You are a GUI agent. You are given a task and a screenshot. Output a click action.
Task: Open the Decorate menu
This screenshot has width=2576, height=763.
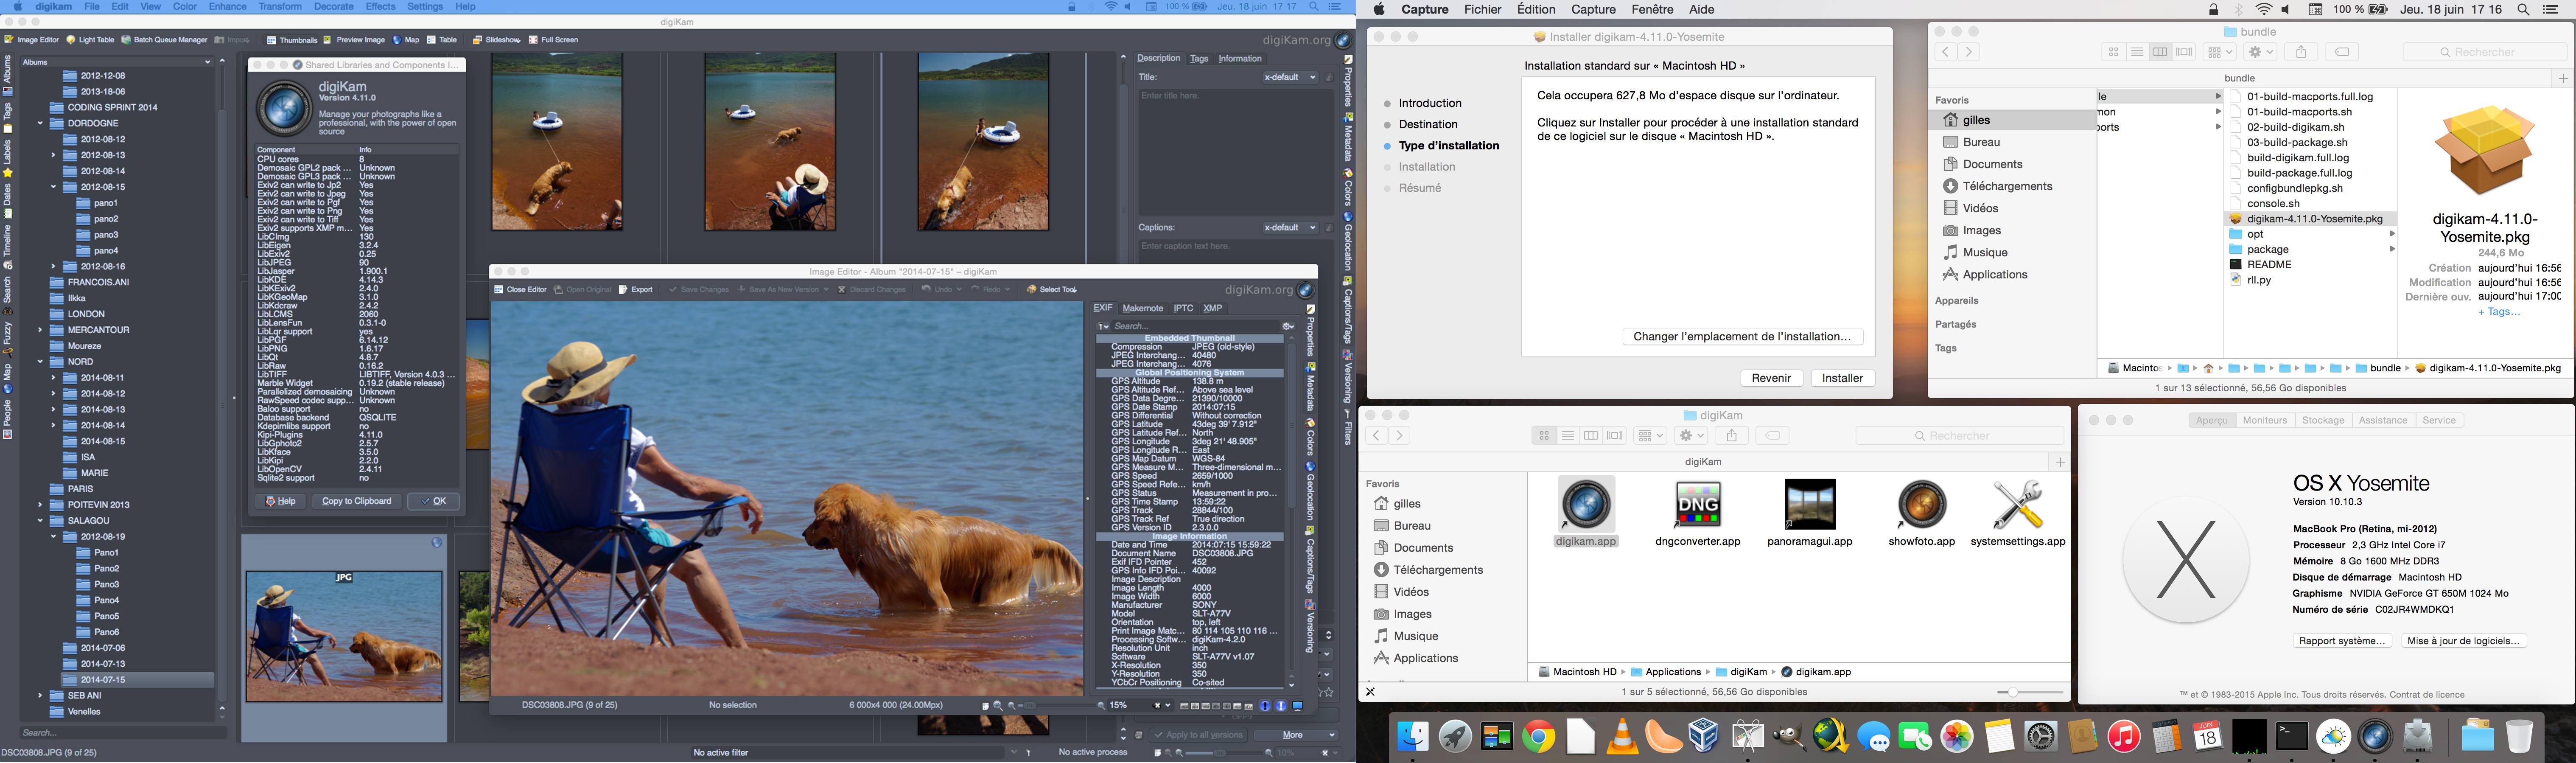[x=334, y=7]
